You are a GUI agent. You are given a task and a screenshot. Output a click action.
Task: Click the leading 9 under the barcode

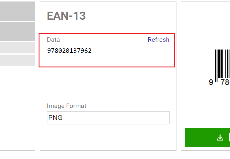211,82
